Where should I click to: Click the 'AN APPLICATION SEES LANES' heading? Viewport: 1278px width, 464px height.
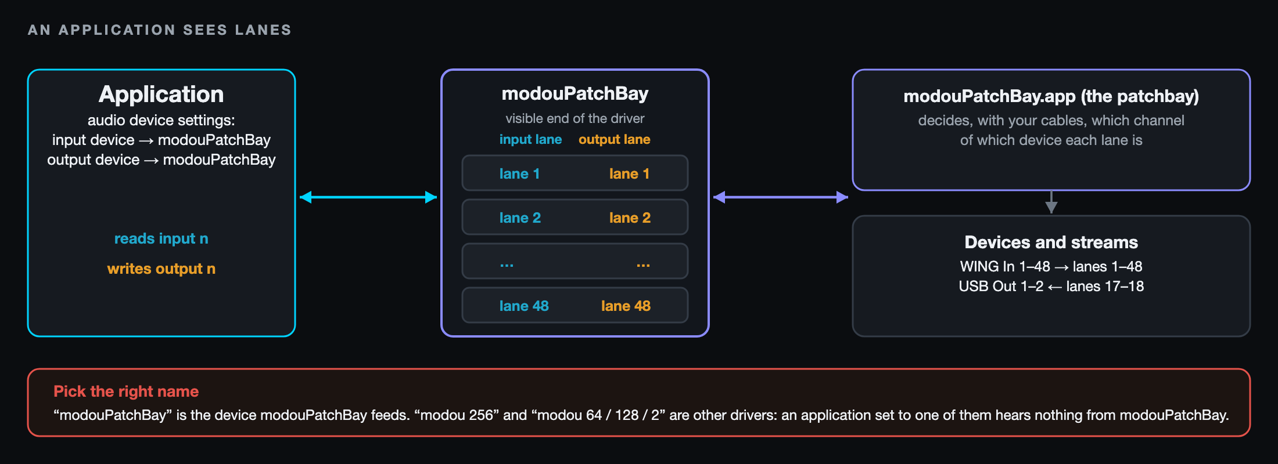[x=160, y=30]
